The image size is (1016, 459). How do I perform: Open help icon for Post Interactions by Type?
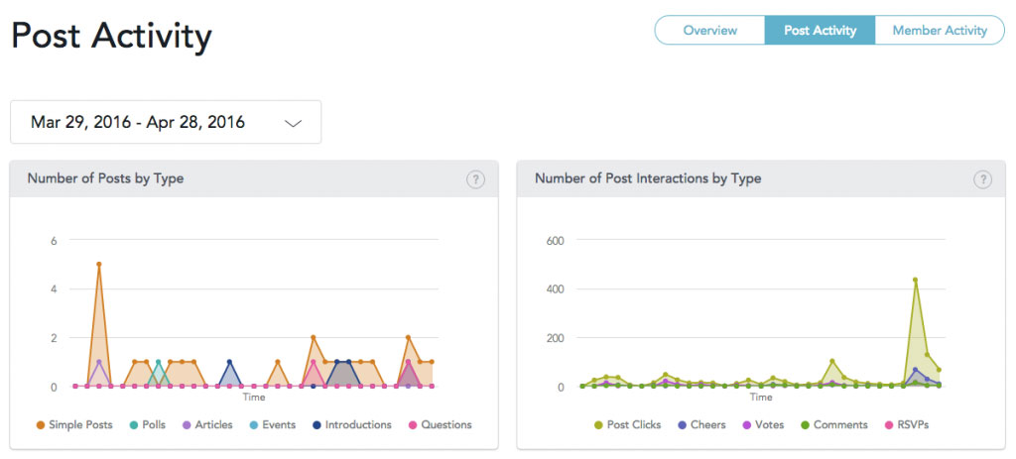[x=983, y=179]
